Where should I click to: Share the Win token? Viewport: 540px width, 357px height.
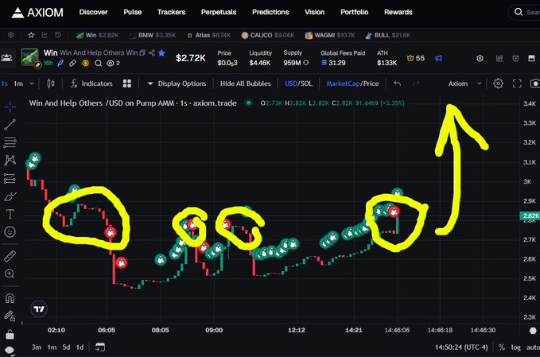click(x=152, y=52)
